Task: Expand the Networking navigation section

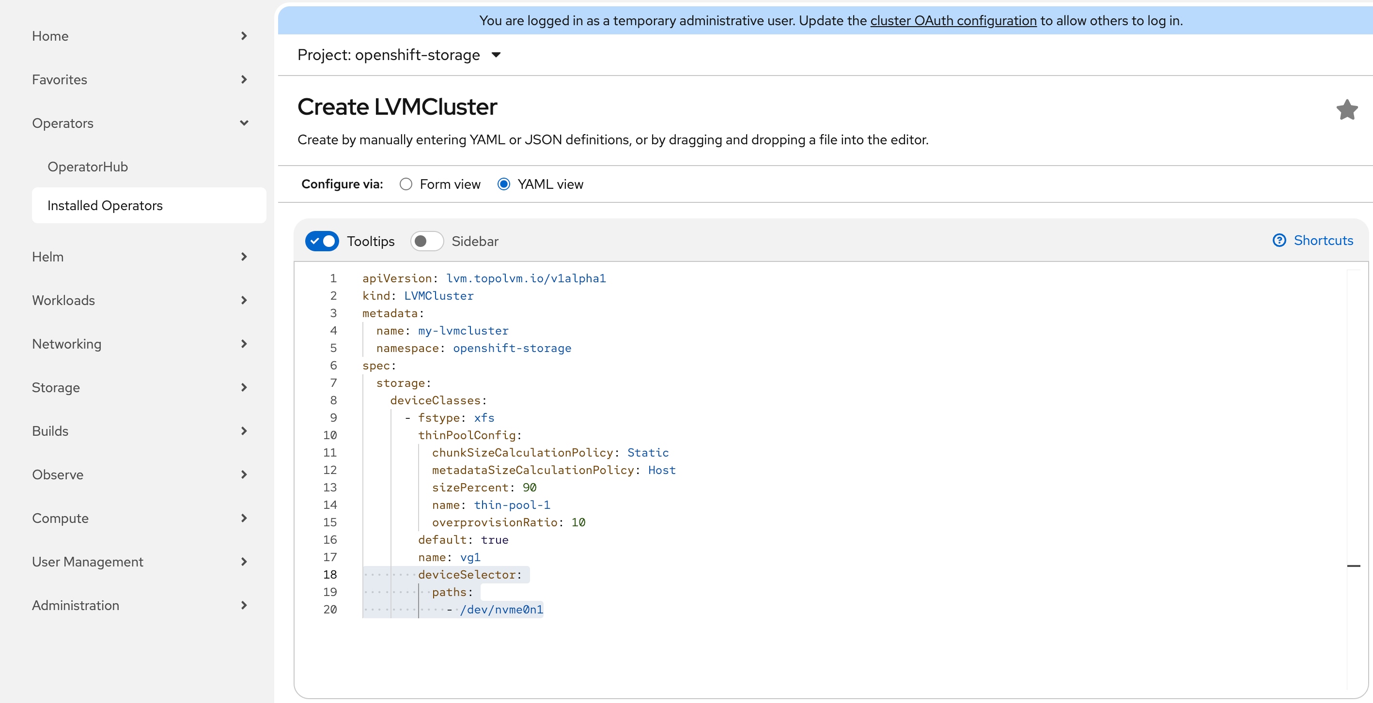Action: coord(140,345)
